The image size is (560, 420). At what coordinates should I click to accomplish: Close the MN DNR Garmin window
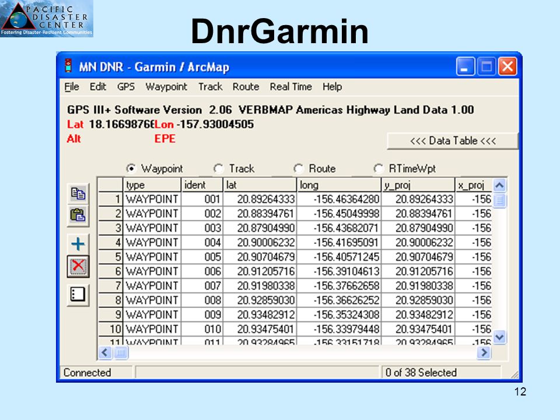click(x=508, y=66)
